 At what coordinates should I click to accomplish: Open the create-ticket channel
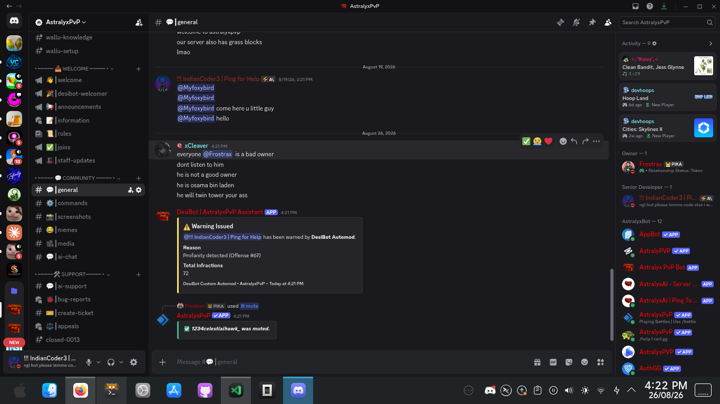click(87, 312)
